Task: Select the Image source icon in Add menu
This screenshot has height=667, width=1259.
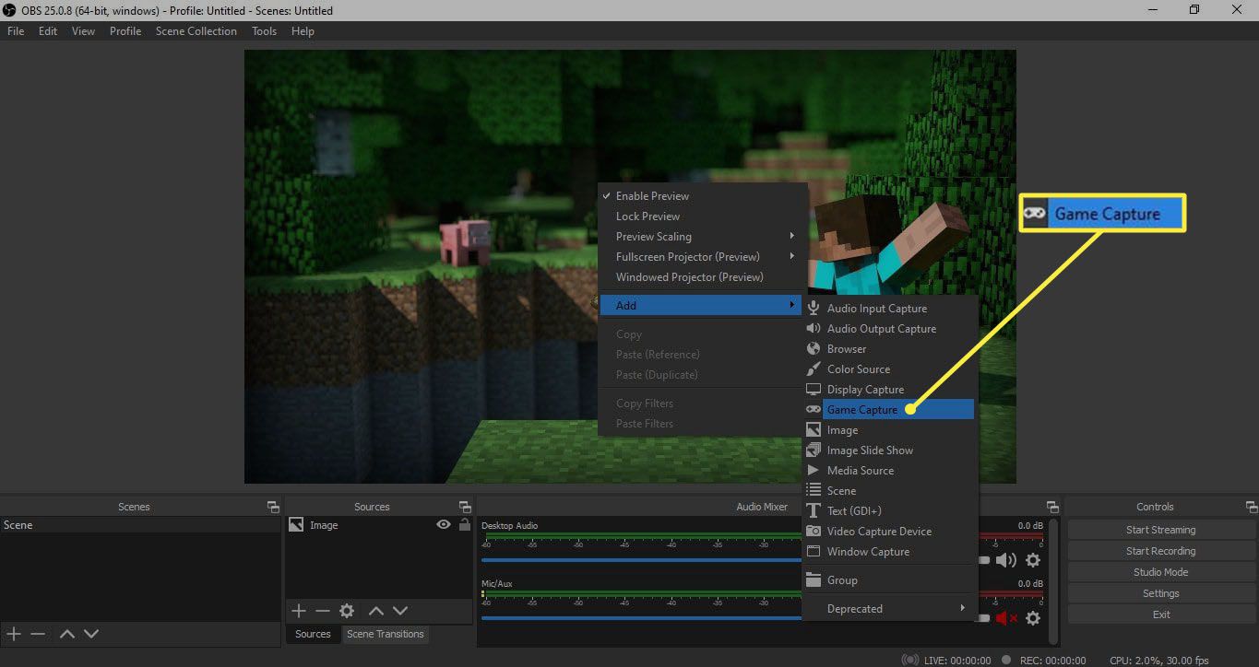Action: [x=813, y=430]
